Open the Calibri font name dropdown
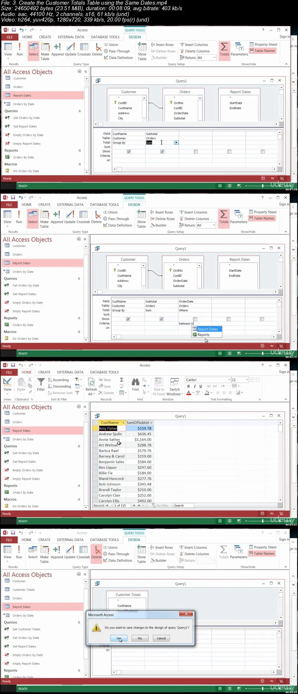 (x=229, y=380)
